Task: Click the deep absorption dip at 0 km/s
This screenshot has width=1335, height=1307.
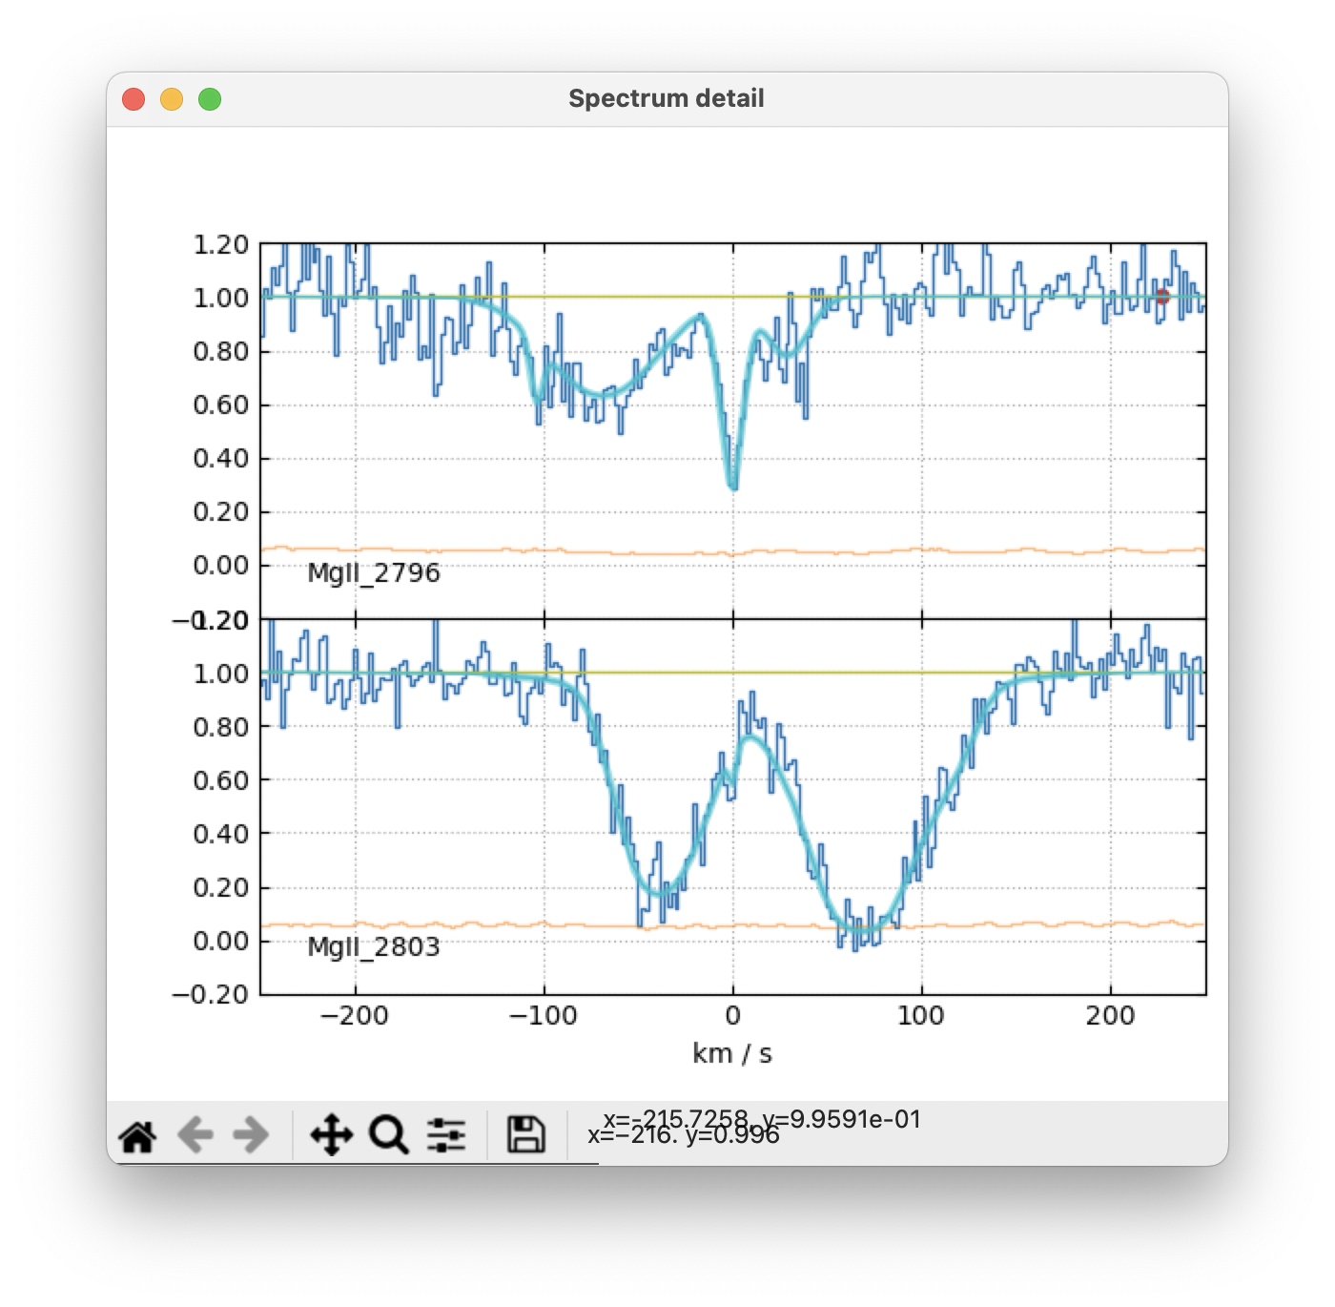Action: (x=734, y=487)
